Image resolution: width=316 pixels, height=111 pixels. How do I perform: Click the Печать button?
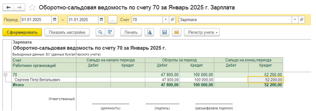click(x=131, y=32)
